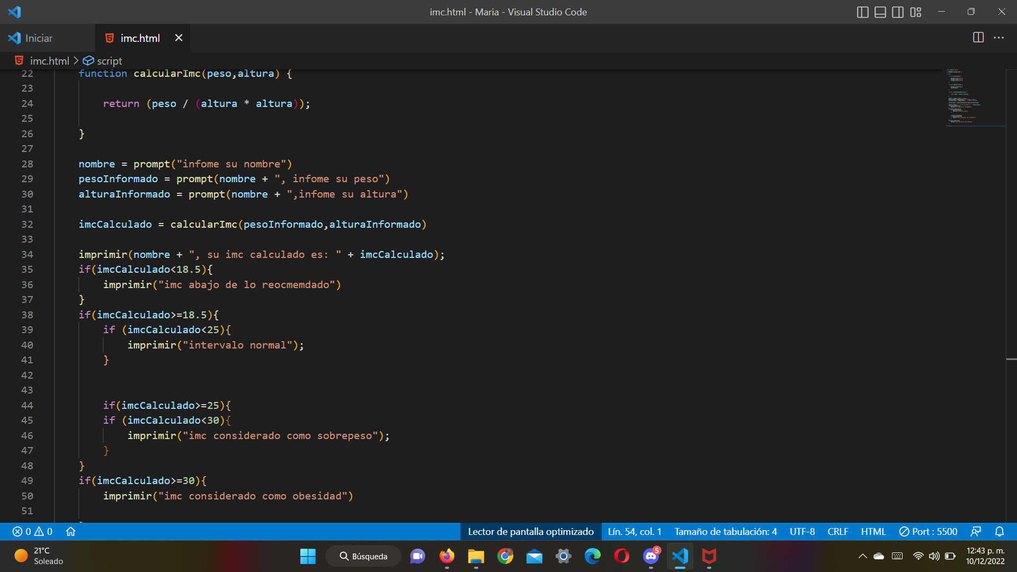Image resolution: width=1017 pixels, height=572 pixels.
Task: Click the touch keyboard tray icon
Action: (897, 556)
